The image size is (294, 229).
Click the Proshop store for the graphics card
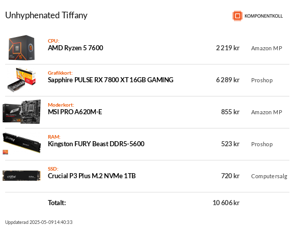262,80
